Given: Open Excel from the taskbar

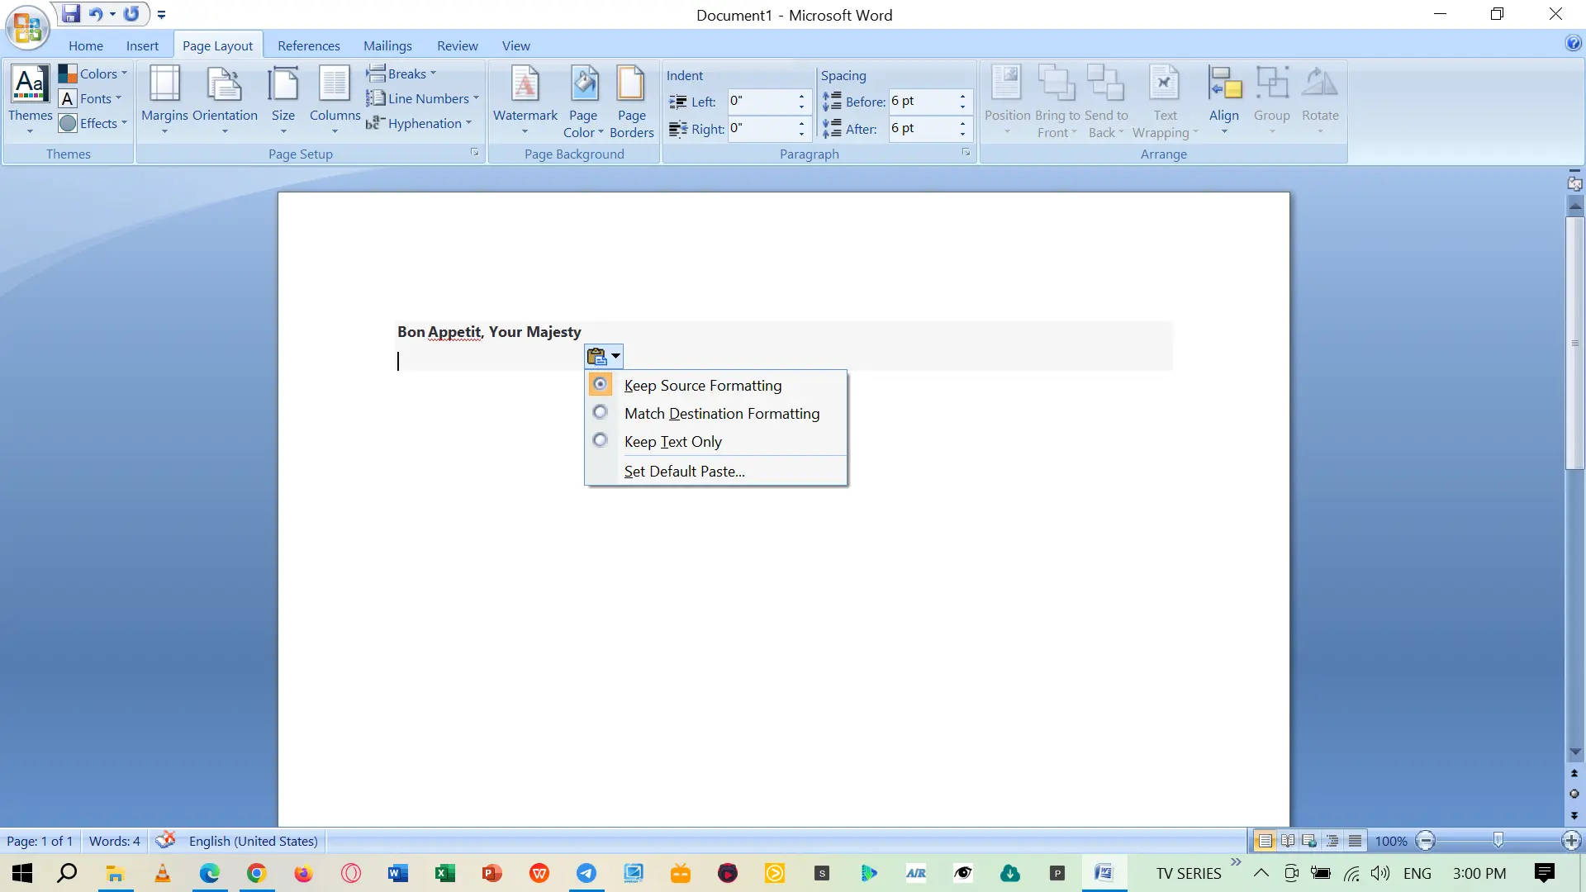Looking at the screenshot, I should (444, 873).
